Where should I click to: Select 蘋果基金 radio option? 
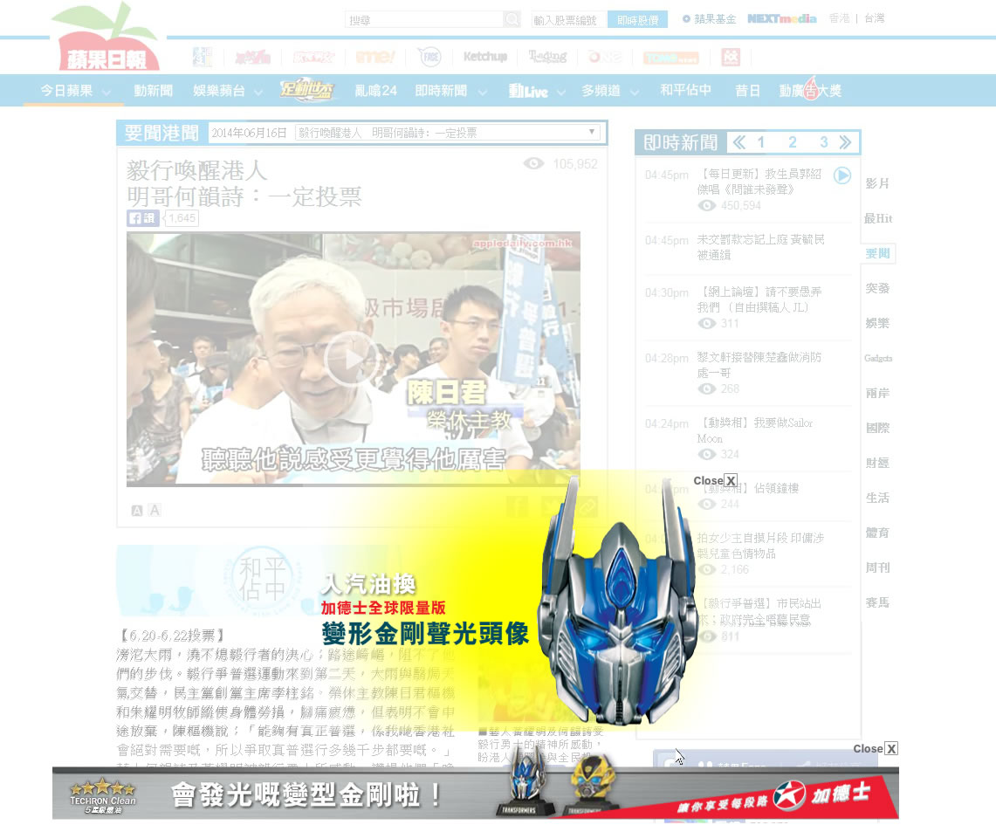click(x=686, y=19)
